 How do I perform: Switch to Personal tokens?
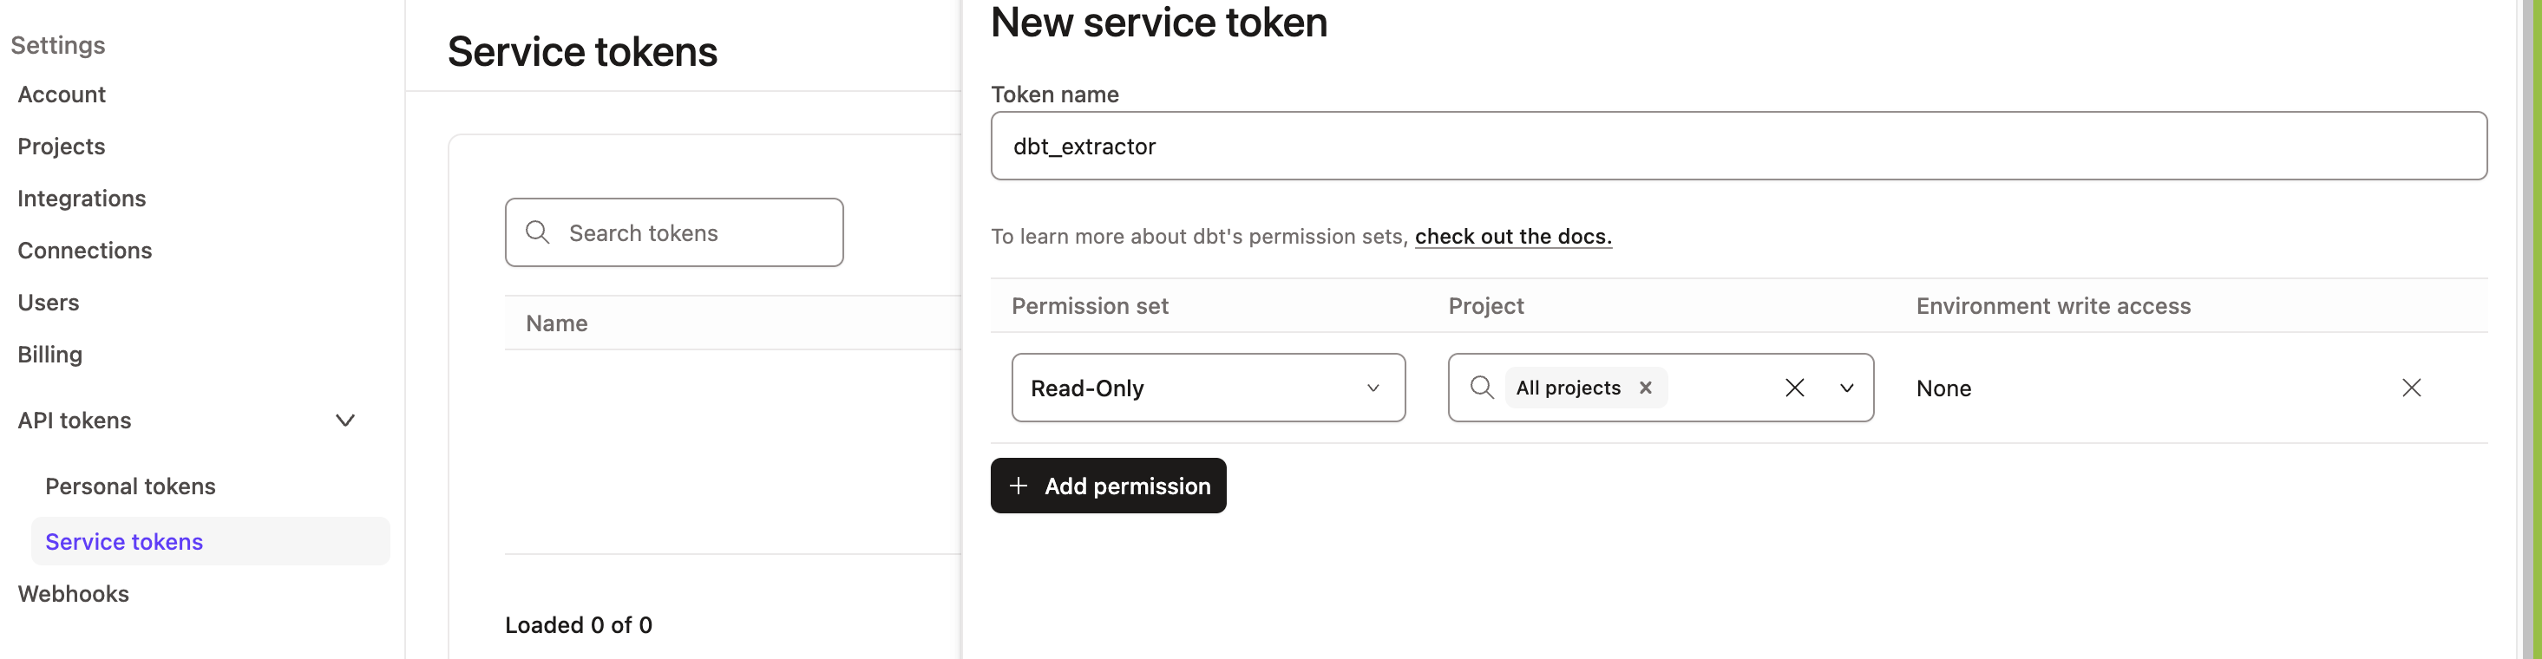129,486
